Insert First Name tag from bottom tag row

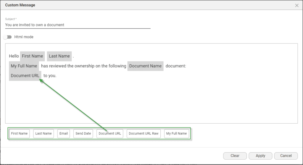(19, 133)
